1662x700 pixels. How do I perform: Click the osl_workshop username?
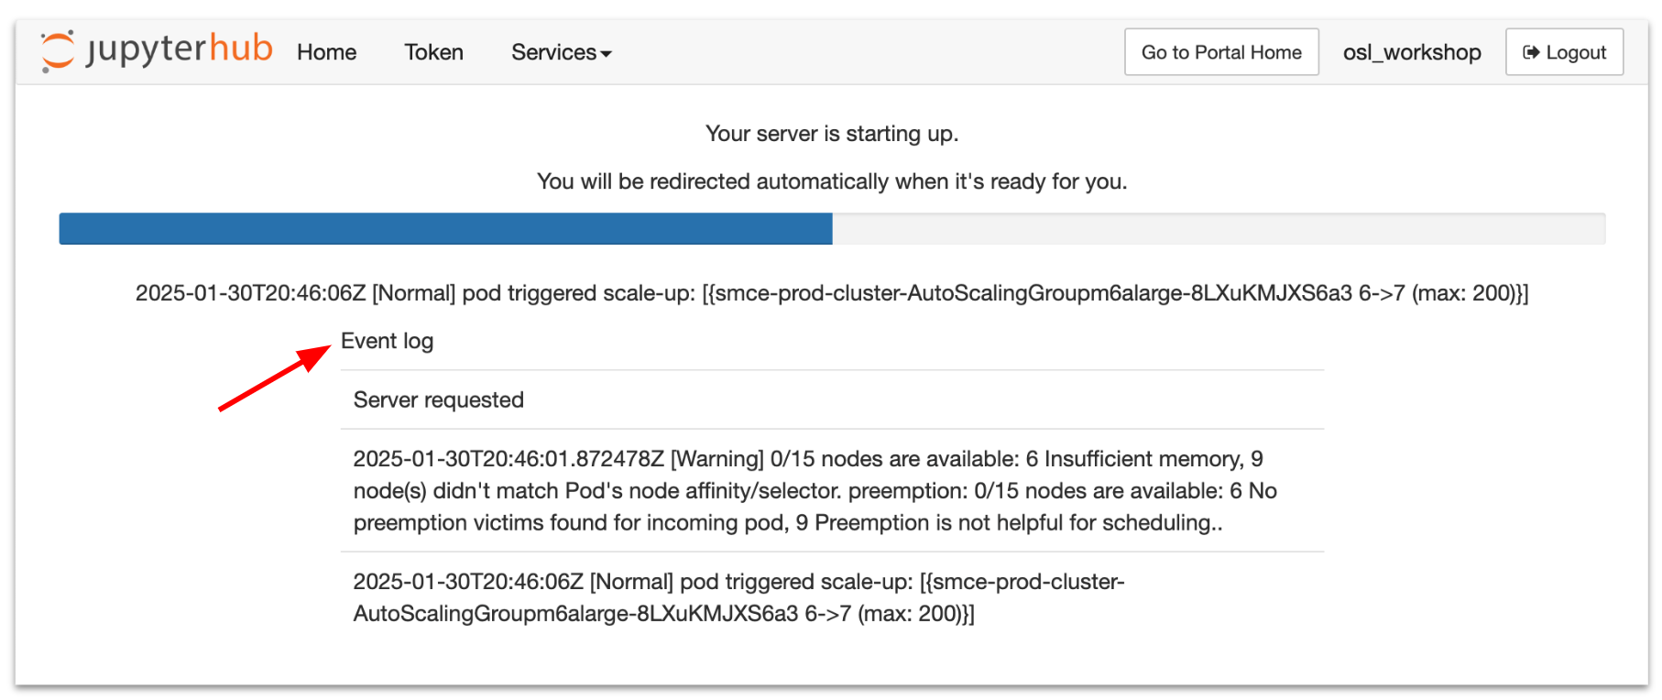tap(1411, 52)
